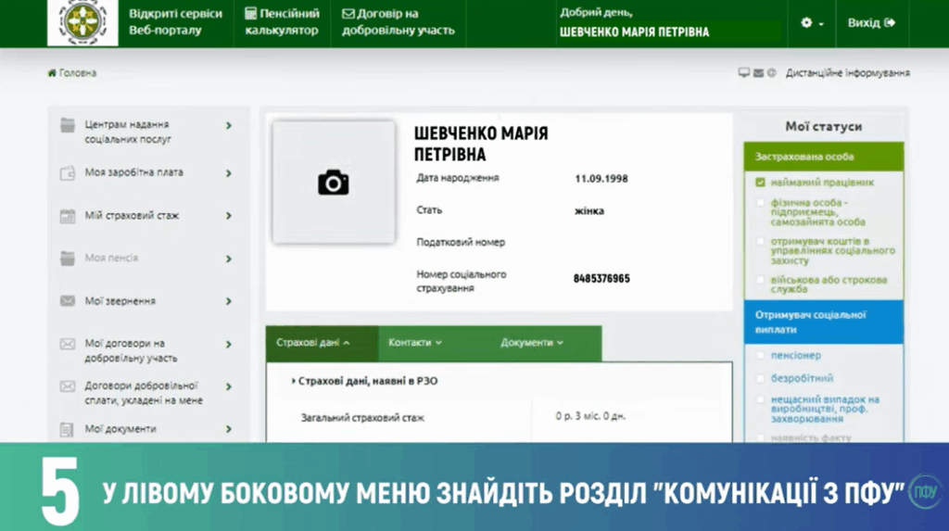Open Мої договори на добровільну участь

click(x=131, y=350)
